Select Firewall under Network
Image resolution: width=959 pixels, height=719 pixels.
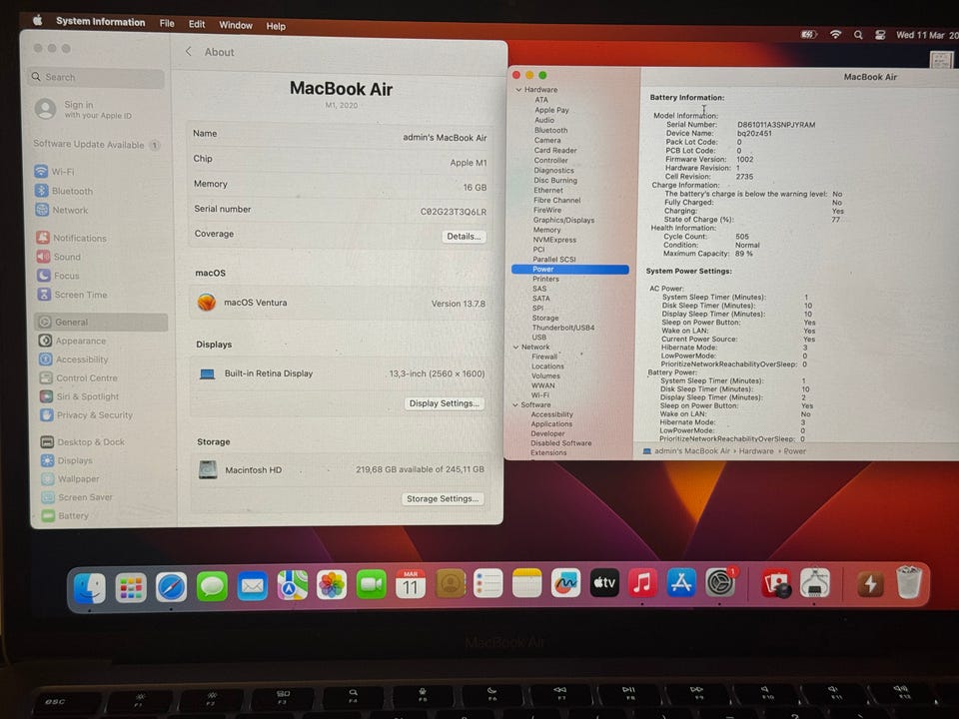tap(544, 357)
